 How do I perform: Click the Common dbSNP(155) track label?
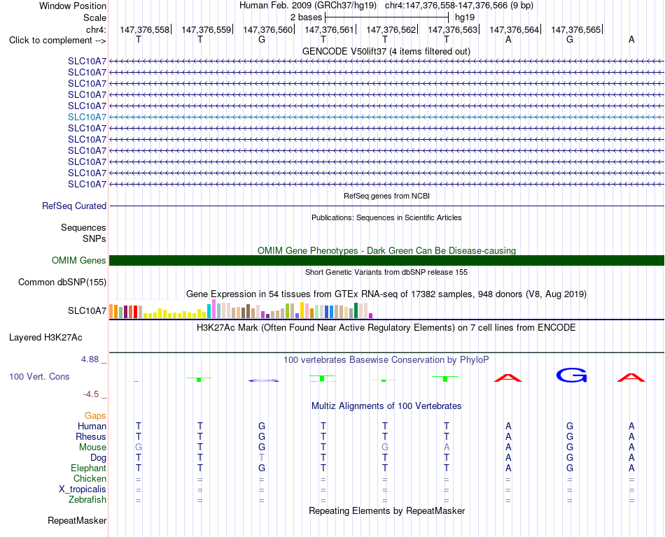[x=62, y=282]
